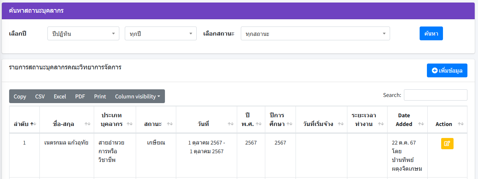Export table as CSV

(40, 96)
